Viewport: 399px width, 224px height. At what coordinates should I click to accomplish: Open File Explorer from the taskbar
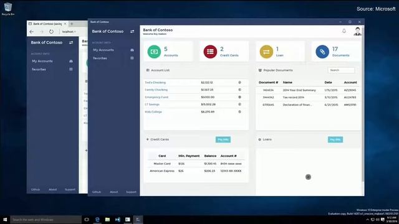[x=107, y=220]
